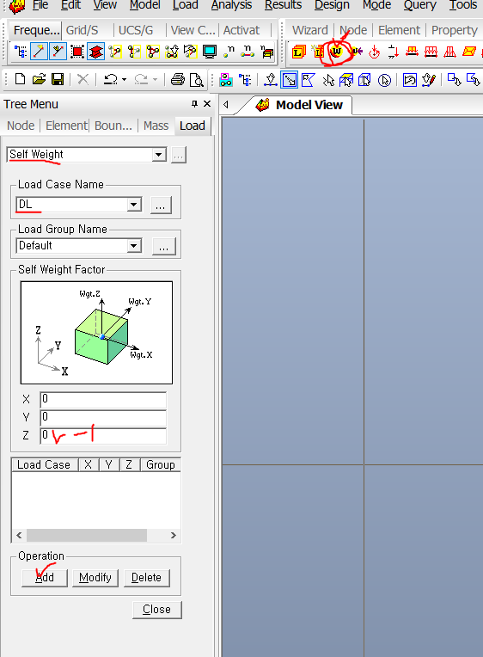Switch to the Node tab in Tree Menu
483x657 pixels.
coord(21,126)
